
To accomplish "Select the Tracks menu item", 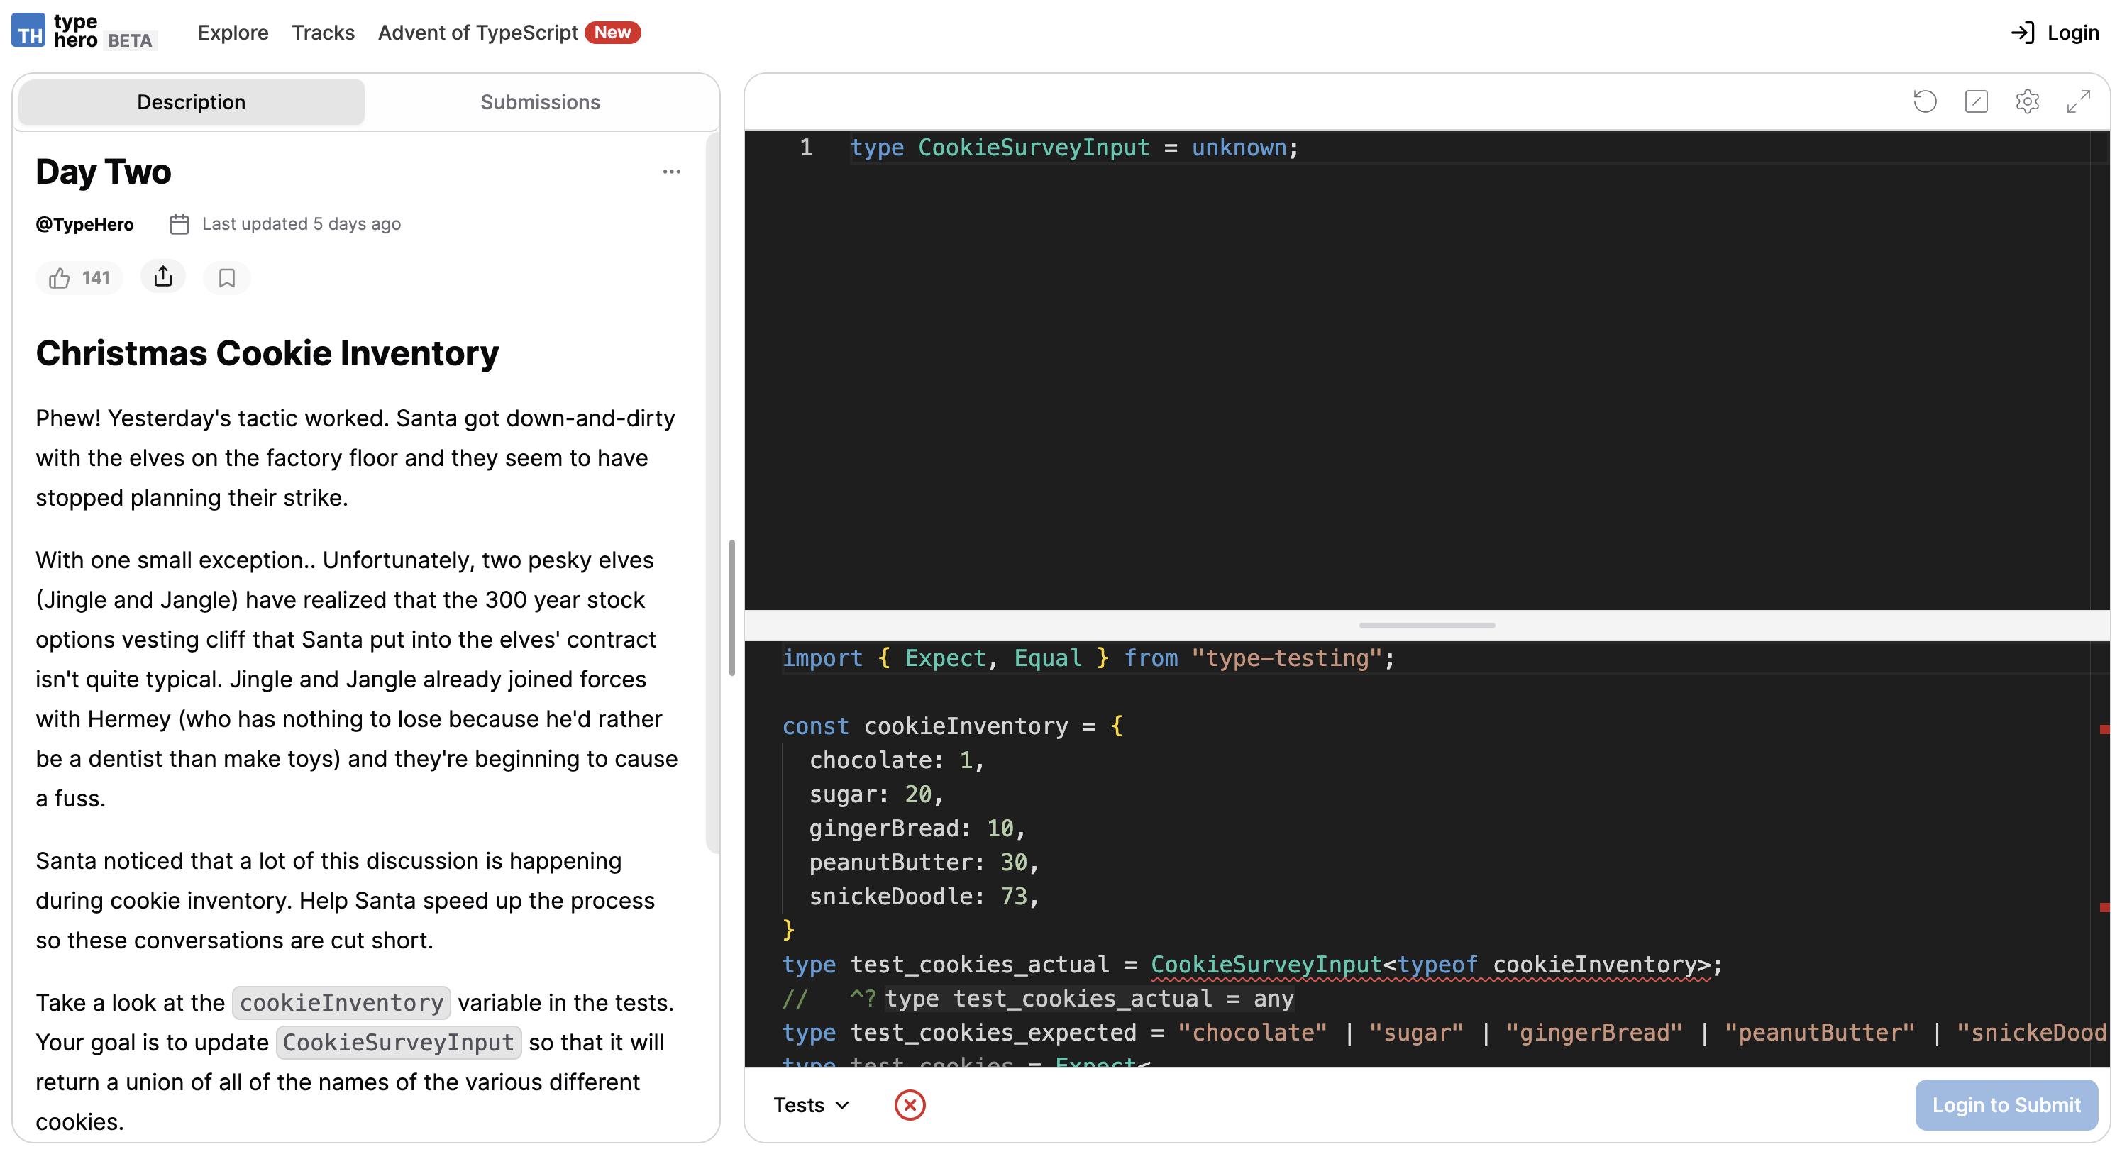I will [323, 32].
